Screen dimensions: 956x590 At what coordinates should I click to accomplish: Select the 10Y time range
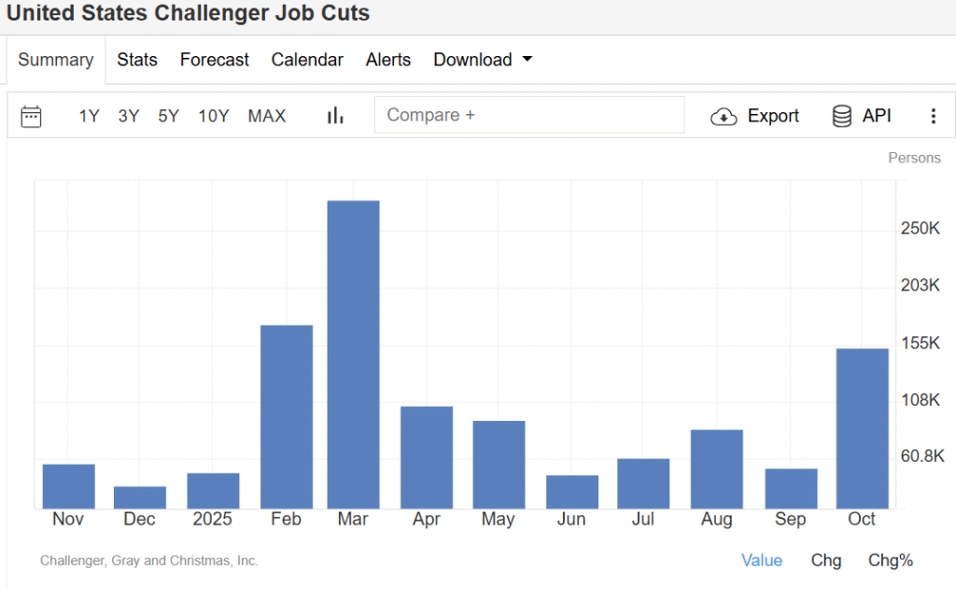coord(213,116)
